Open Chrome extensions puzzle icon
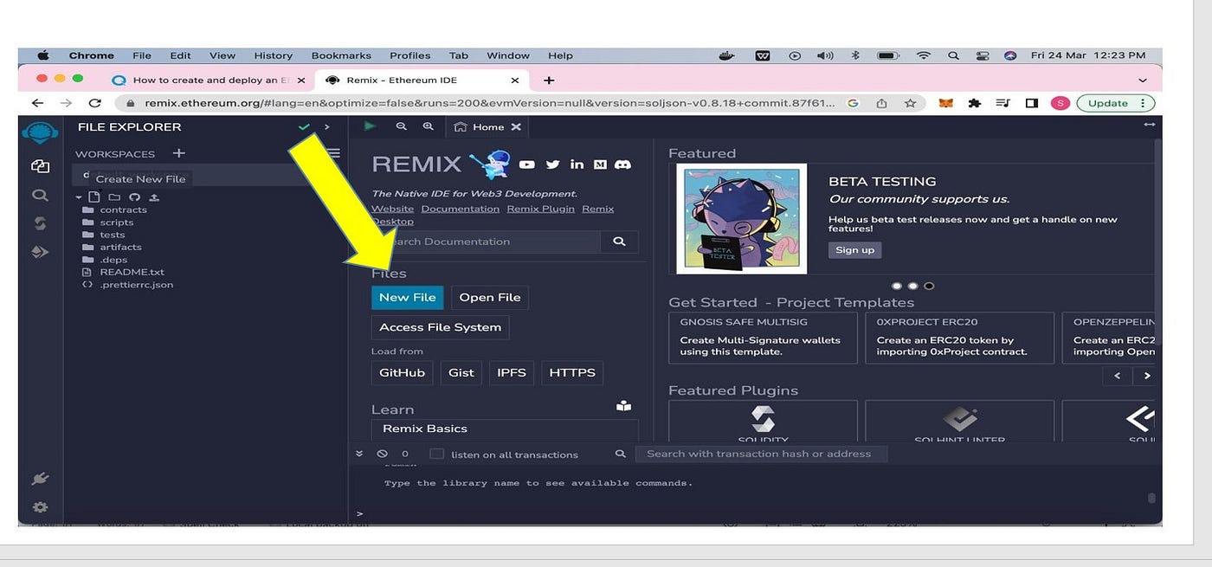The width and height of the screenshot is (1212, 567). click(x=975, y=103)
